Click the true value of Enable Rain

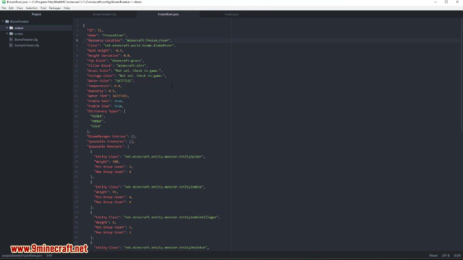pos(118,101)
